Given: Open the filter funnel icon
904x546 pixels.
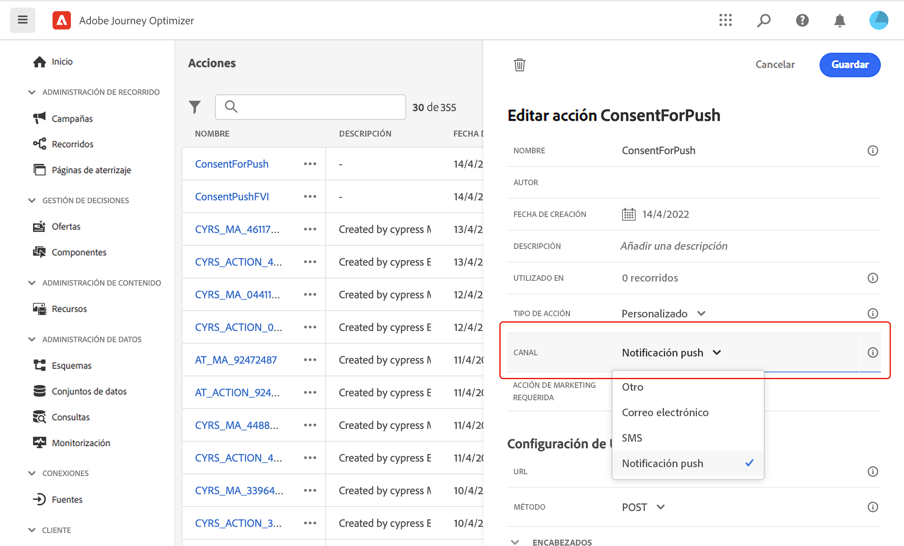Looking at the screenshot, I should (194, 107).
